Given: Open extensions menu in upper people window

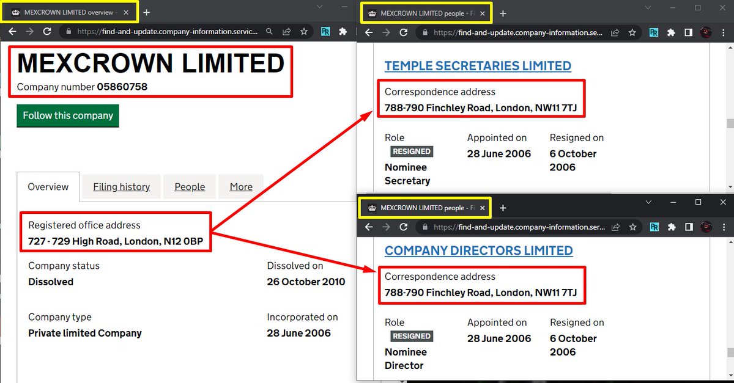Looking at the screenshot, I should point(671,32).
